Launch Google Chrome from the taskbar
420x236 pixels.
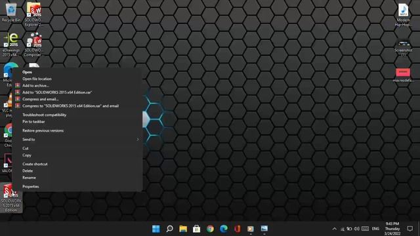[x=210, y=229]
